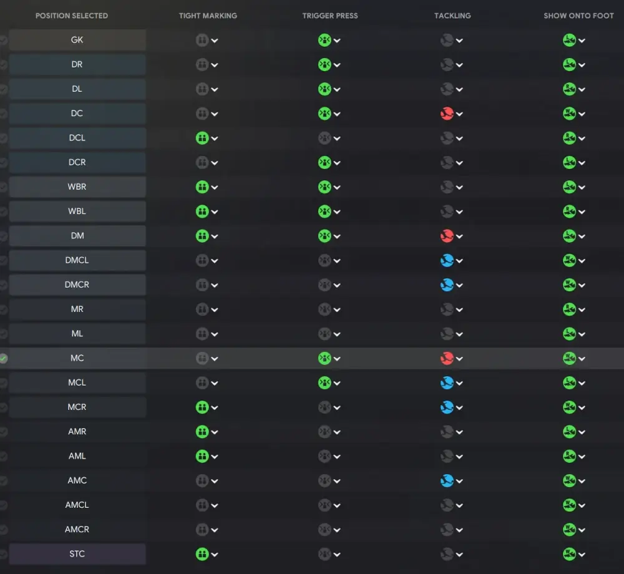
Task: Select the DMCL position button
Action: [x=77, y=260]
